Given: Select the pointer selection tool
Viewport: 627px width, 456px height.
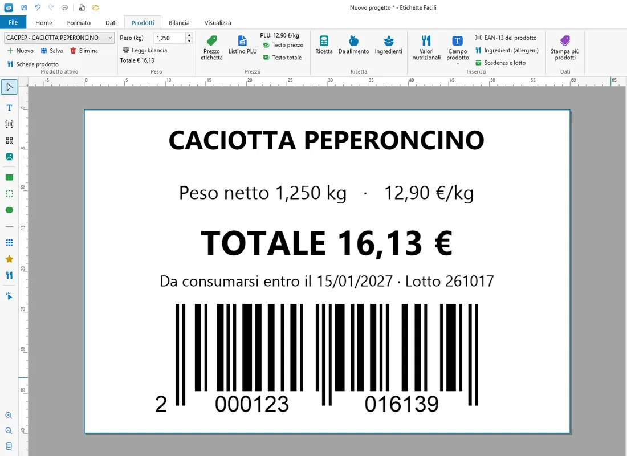Looking at the screenshot, I should pyautogui.click(x=9, y=87).
